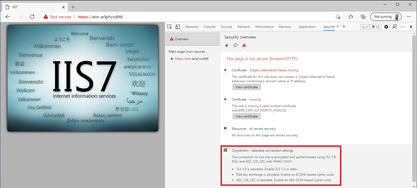Switch to the Sources tab
Viewport: 417px width, 188px height.
[x=226, y=27]
